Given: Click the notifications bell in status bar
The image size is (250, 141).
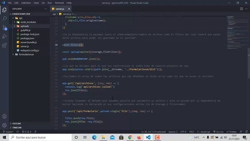Looking at the screenshot, I should point(246,132).
